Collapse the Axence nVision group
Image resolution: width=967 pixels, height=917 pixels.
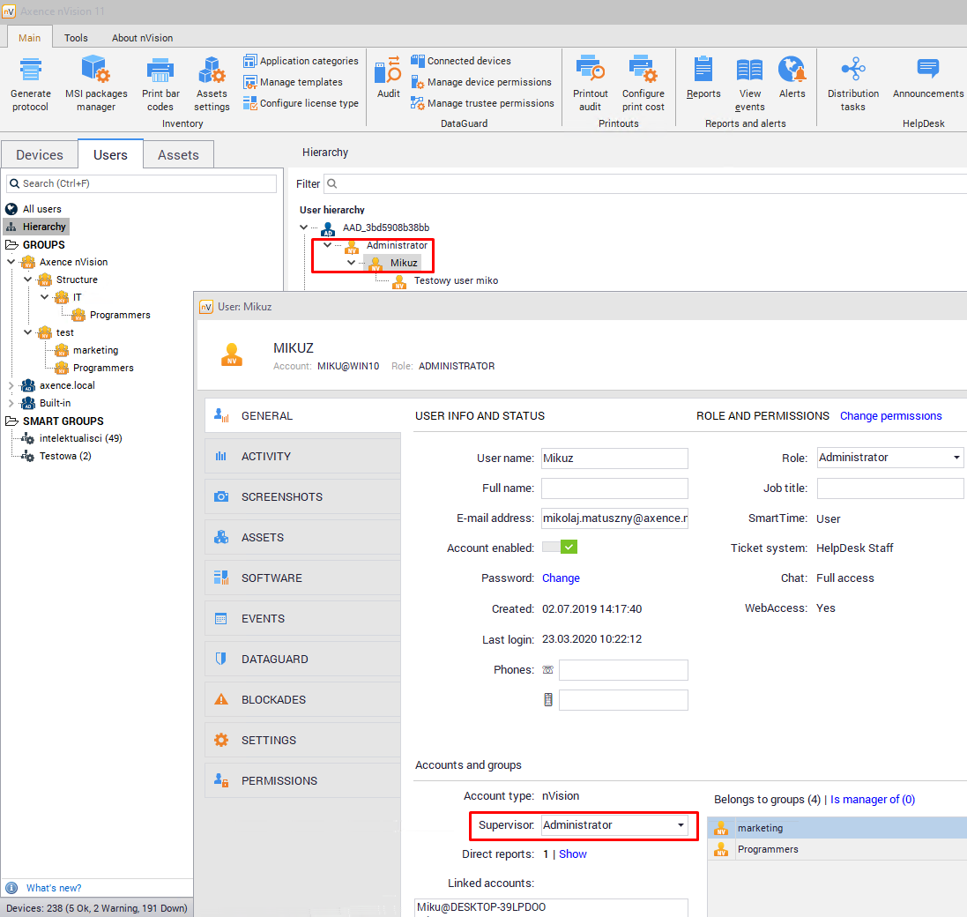[11, 262]
